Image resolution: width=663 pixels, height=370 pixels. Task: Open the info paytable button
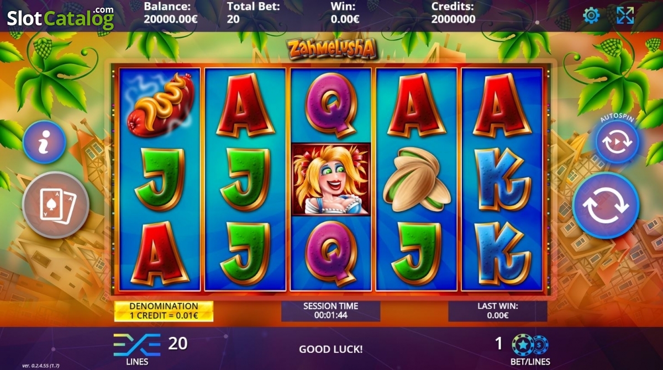(44, 142)
